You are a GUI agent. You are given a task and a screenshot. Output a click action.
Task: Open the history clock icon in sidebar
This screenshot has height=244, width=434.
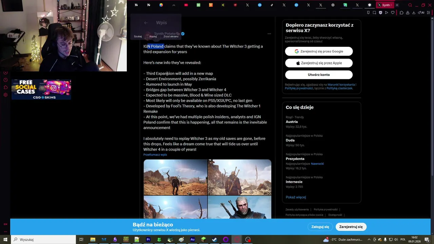[5, 80]
